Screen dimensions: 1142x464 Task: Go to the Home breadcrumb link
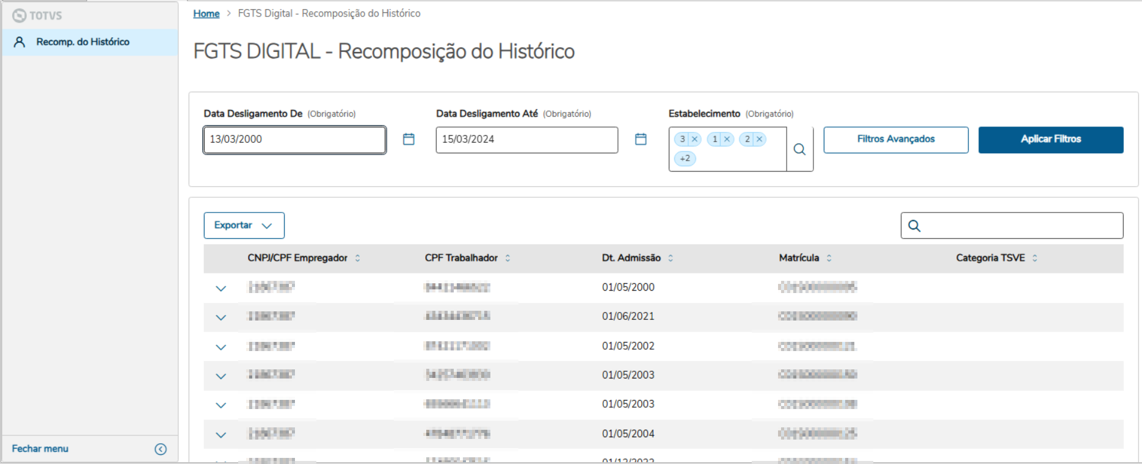(x=206, y=13)
